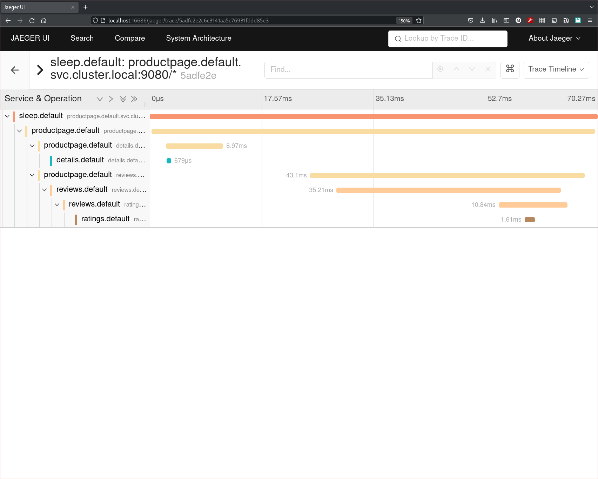Jump to previous search result arrow
The image size is (598, 479).
456,69
